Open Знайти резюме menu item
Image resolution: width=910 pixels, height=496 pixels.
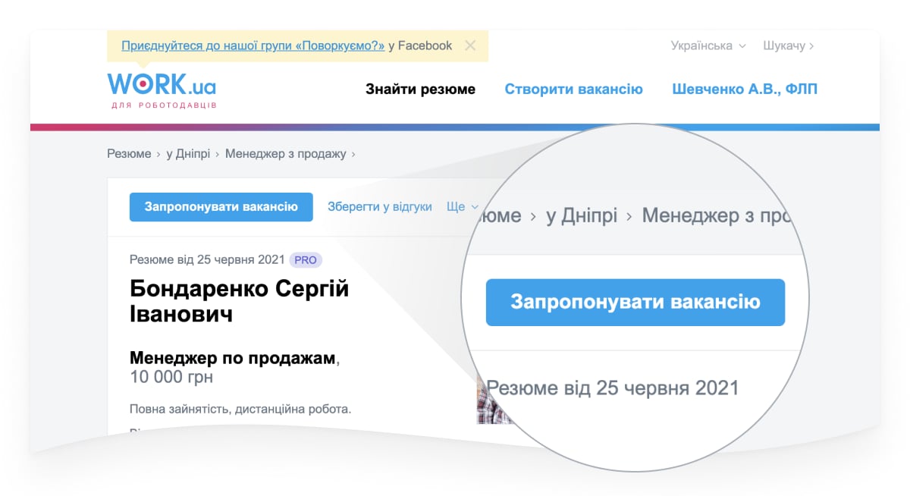coord(420,89)
